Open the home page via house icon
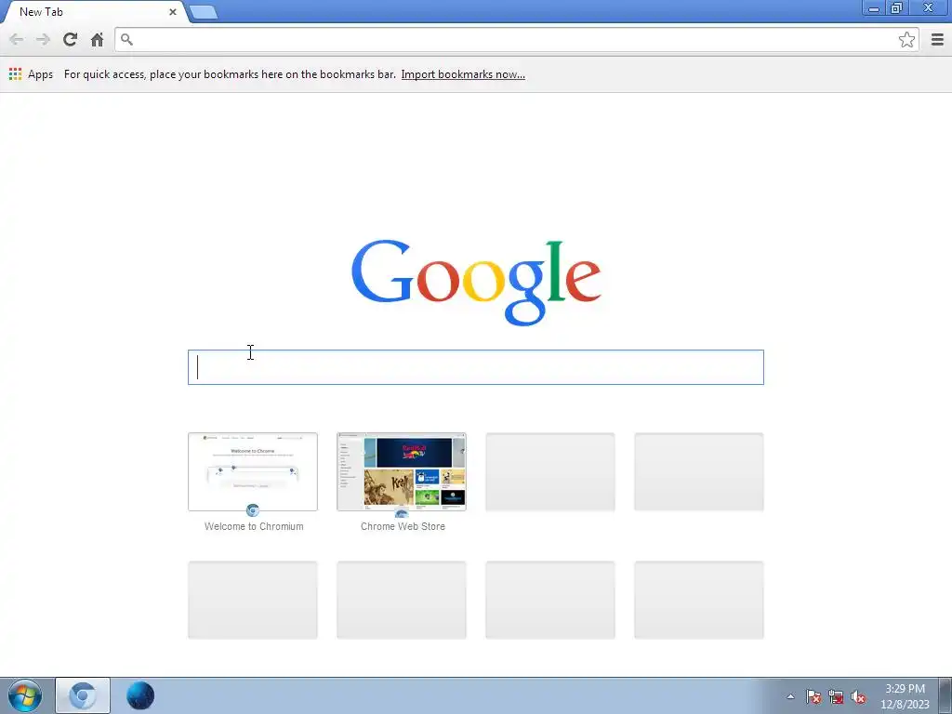Image resolution: width=952 pixels, height=714 pixels. [97, 39]
